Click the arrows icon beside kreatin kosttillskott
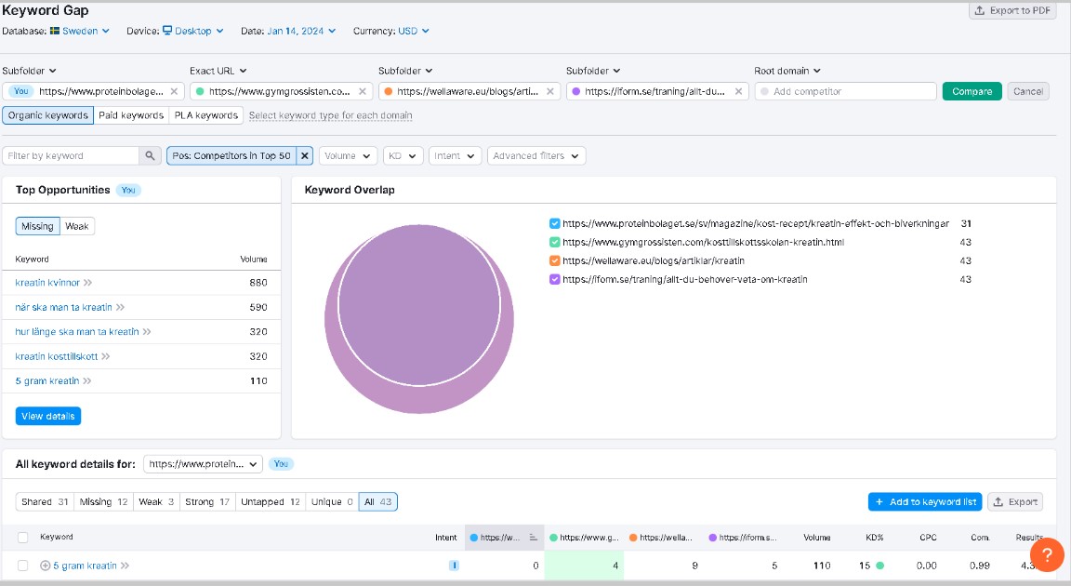The image size is (1071, 586). tap(105, 356)
